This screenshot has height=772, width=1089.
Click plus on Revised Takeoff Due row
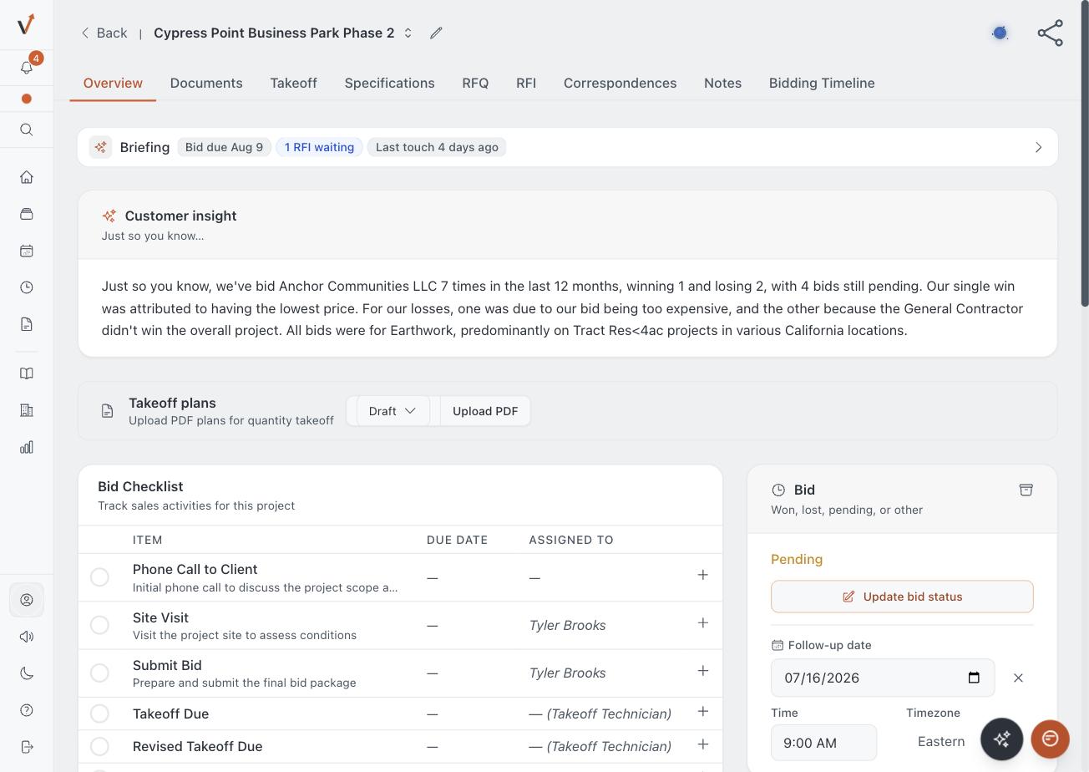tap(703, 744)
